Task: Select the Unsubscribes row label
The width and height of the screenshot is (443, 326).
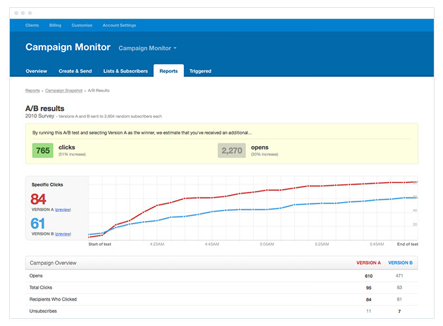Action: (x=43, y=311)
